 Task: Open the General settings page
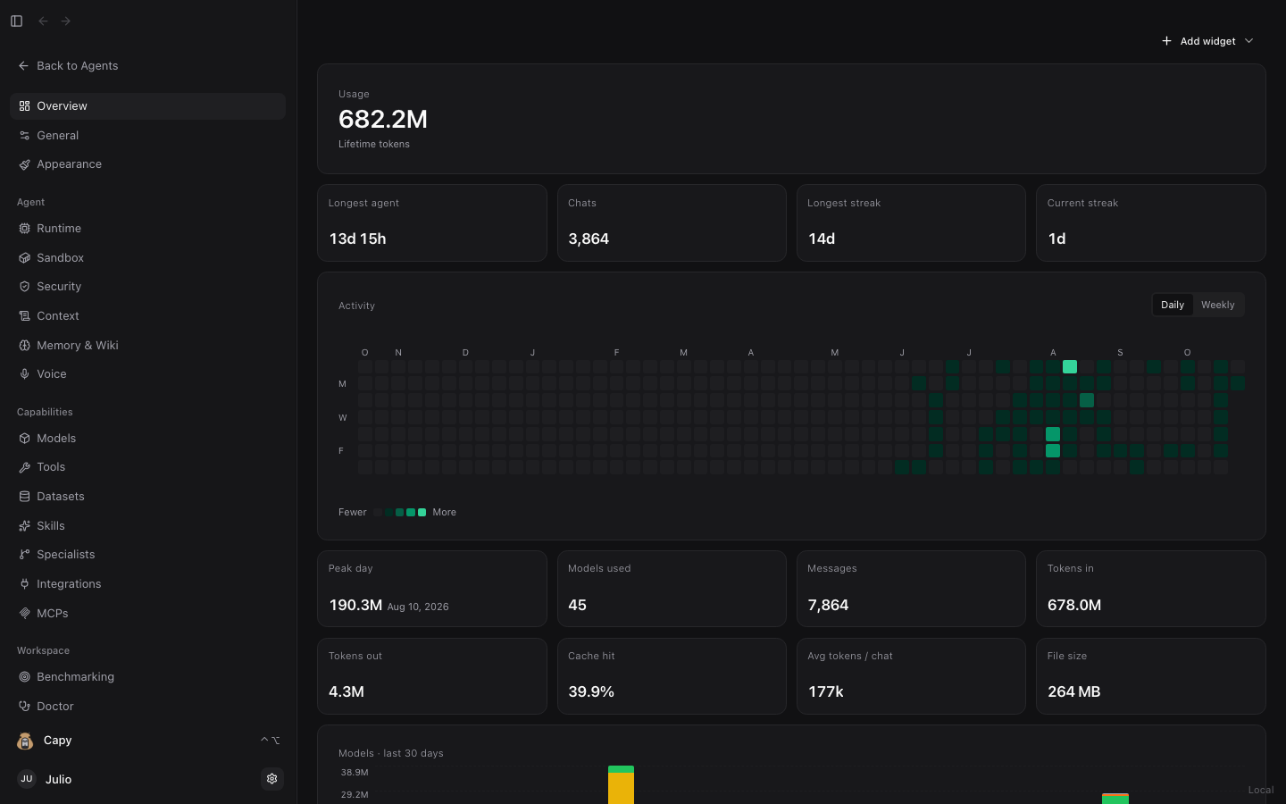(x=147, y=136)
